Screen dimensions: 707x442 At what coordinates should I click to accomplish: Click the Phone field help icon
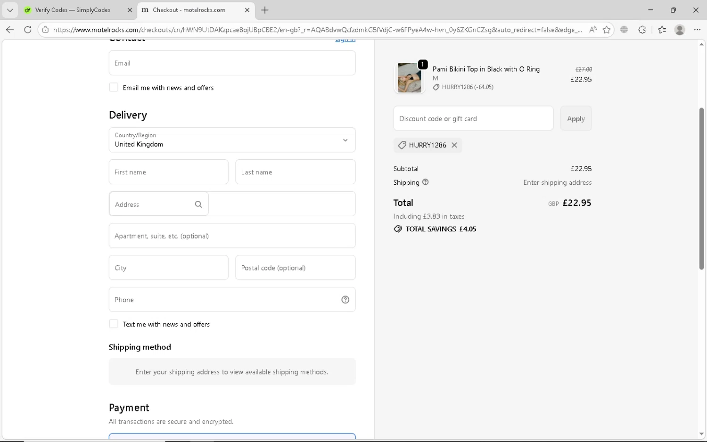(x=345, y=300)
